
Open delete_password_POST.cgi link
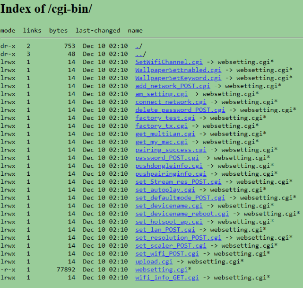[x=180, y=110]
